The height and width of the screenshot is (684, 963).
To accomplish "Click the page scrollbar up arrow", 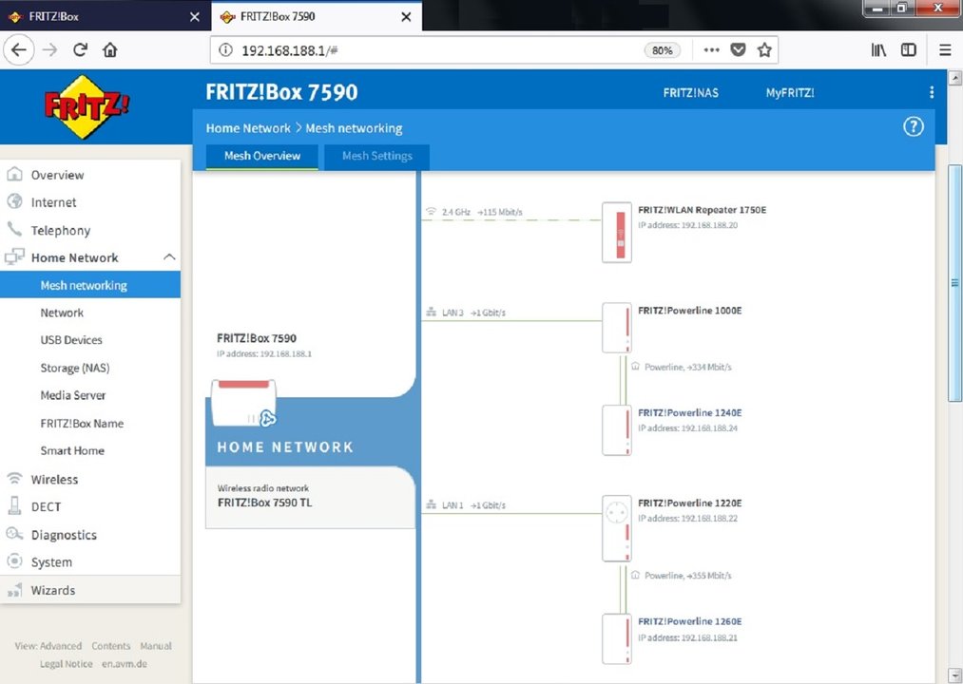I will click(955, 78).
